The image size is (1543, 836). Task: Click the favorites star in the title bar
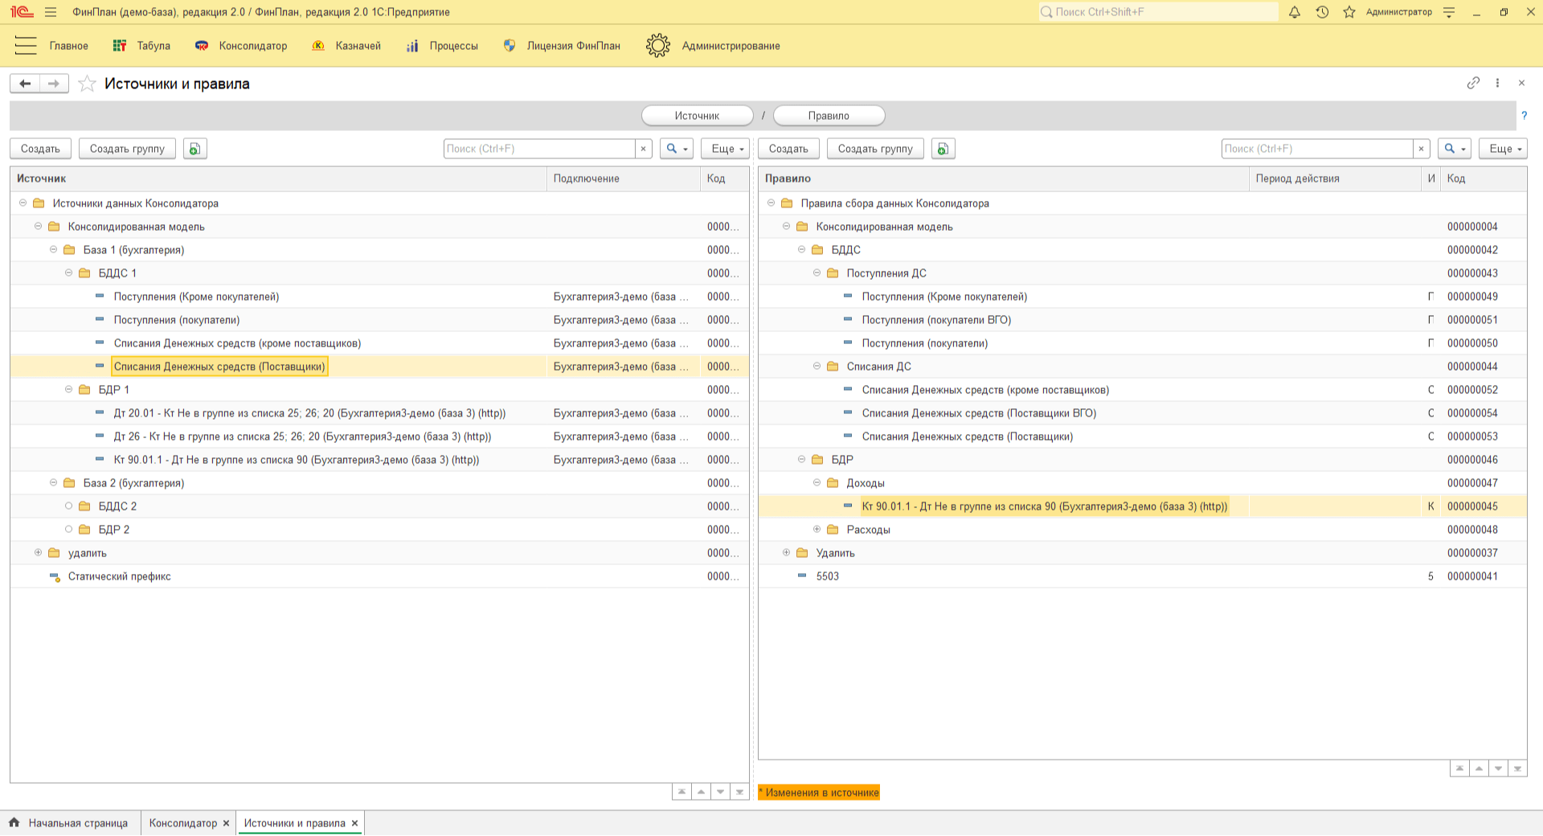pyautogui.click(x=1349, y=12)
